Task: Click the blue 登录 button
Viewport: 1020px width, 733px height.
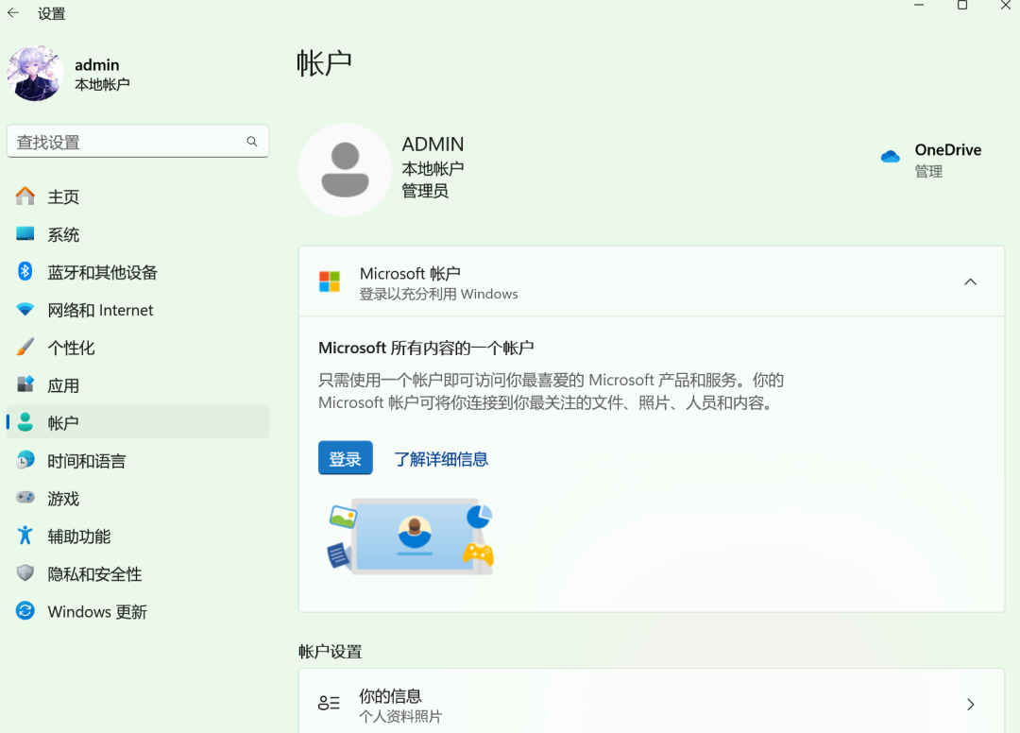Action: (346, 458)
